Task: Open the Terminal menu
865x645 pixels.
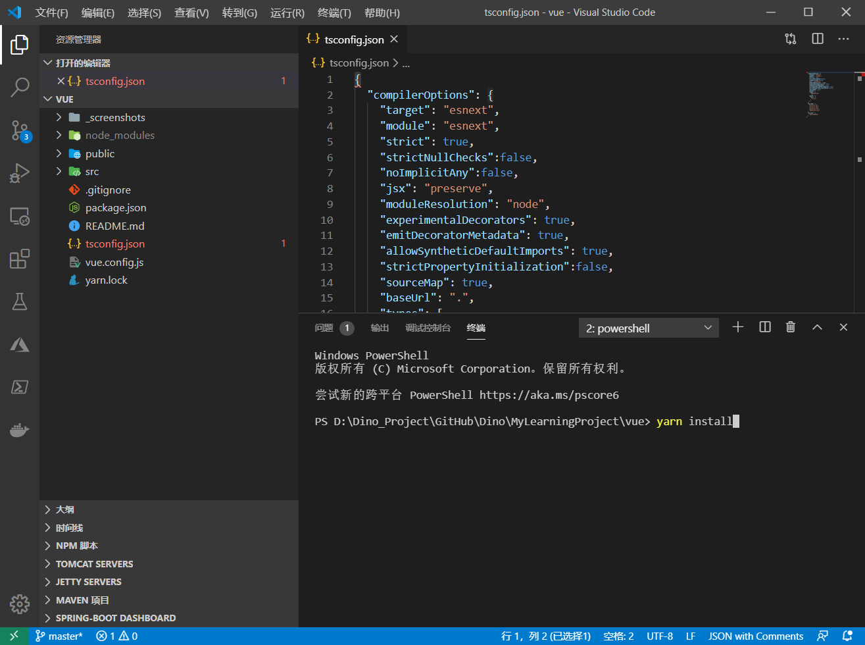Action: 334,13
